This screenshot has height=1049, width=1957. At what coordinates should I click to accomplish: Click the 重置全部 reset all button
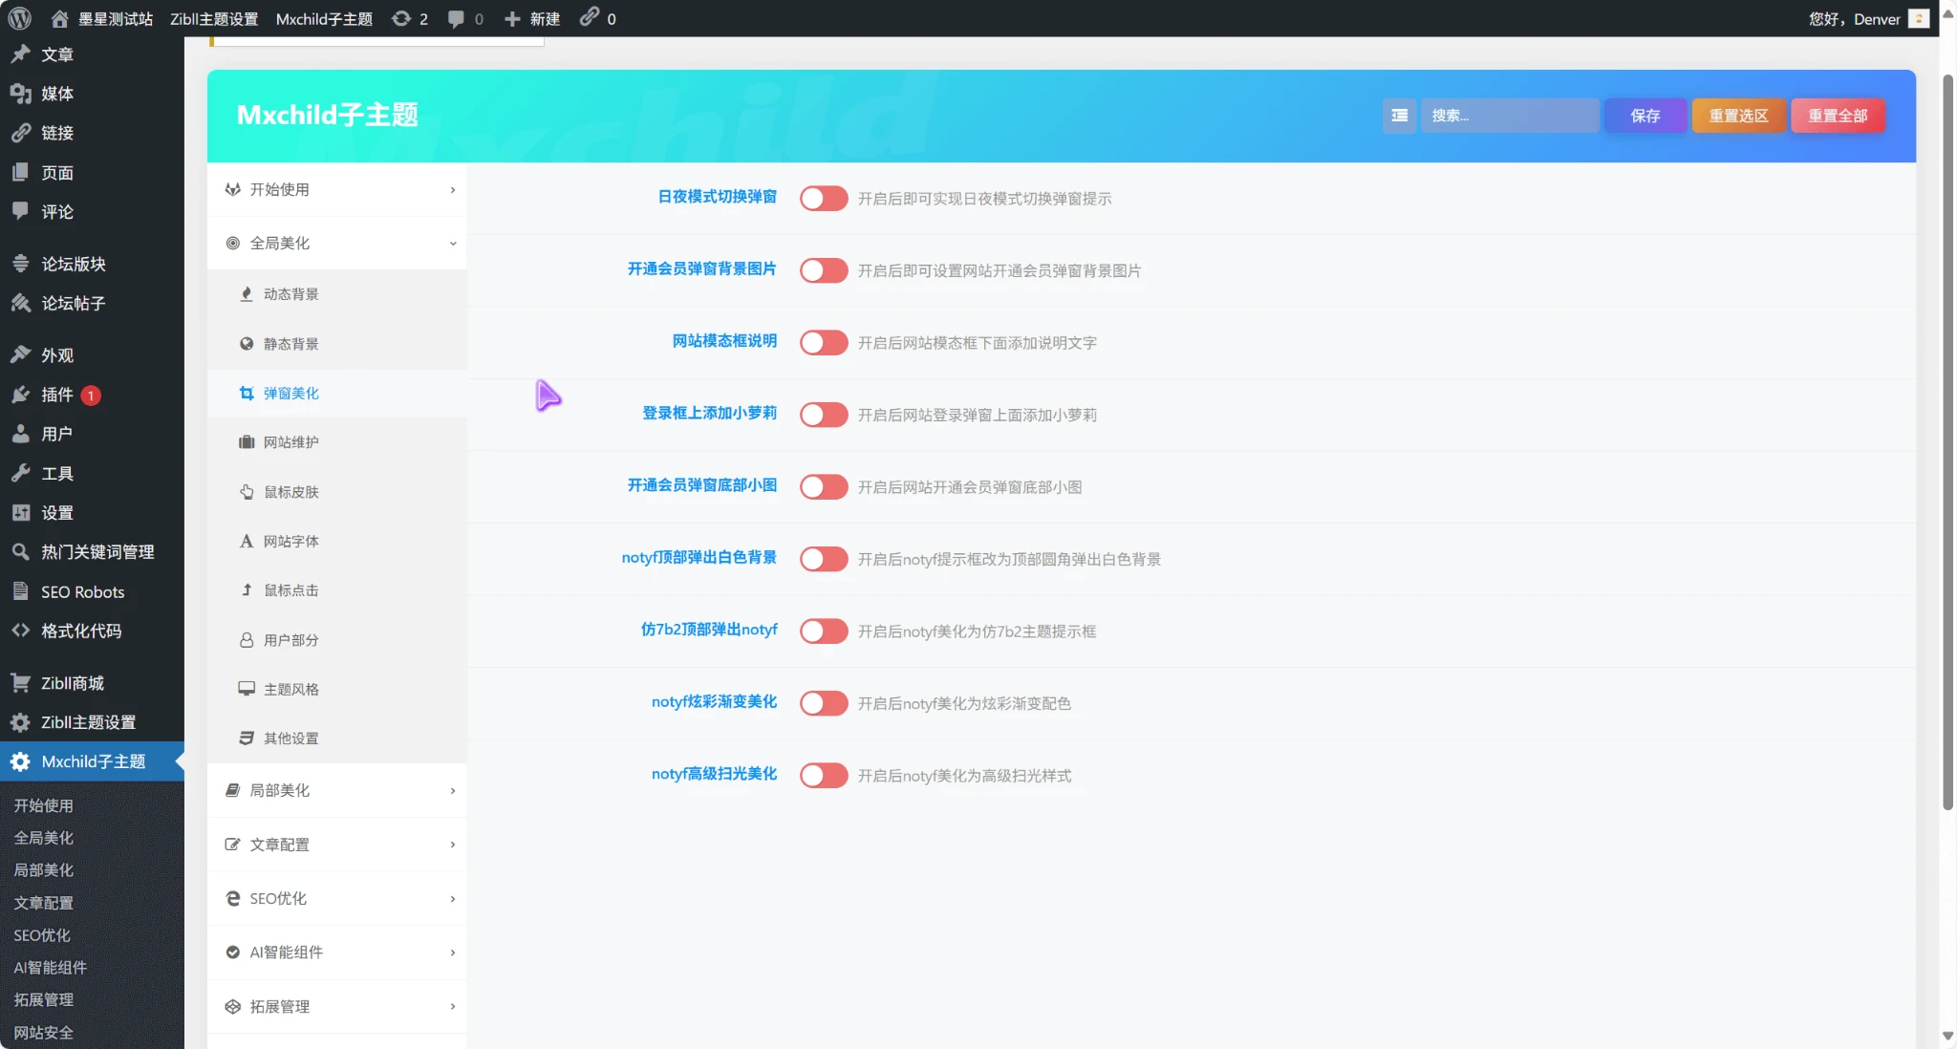click(x=1837, y=116)
